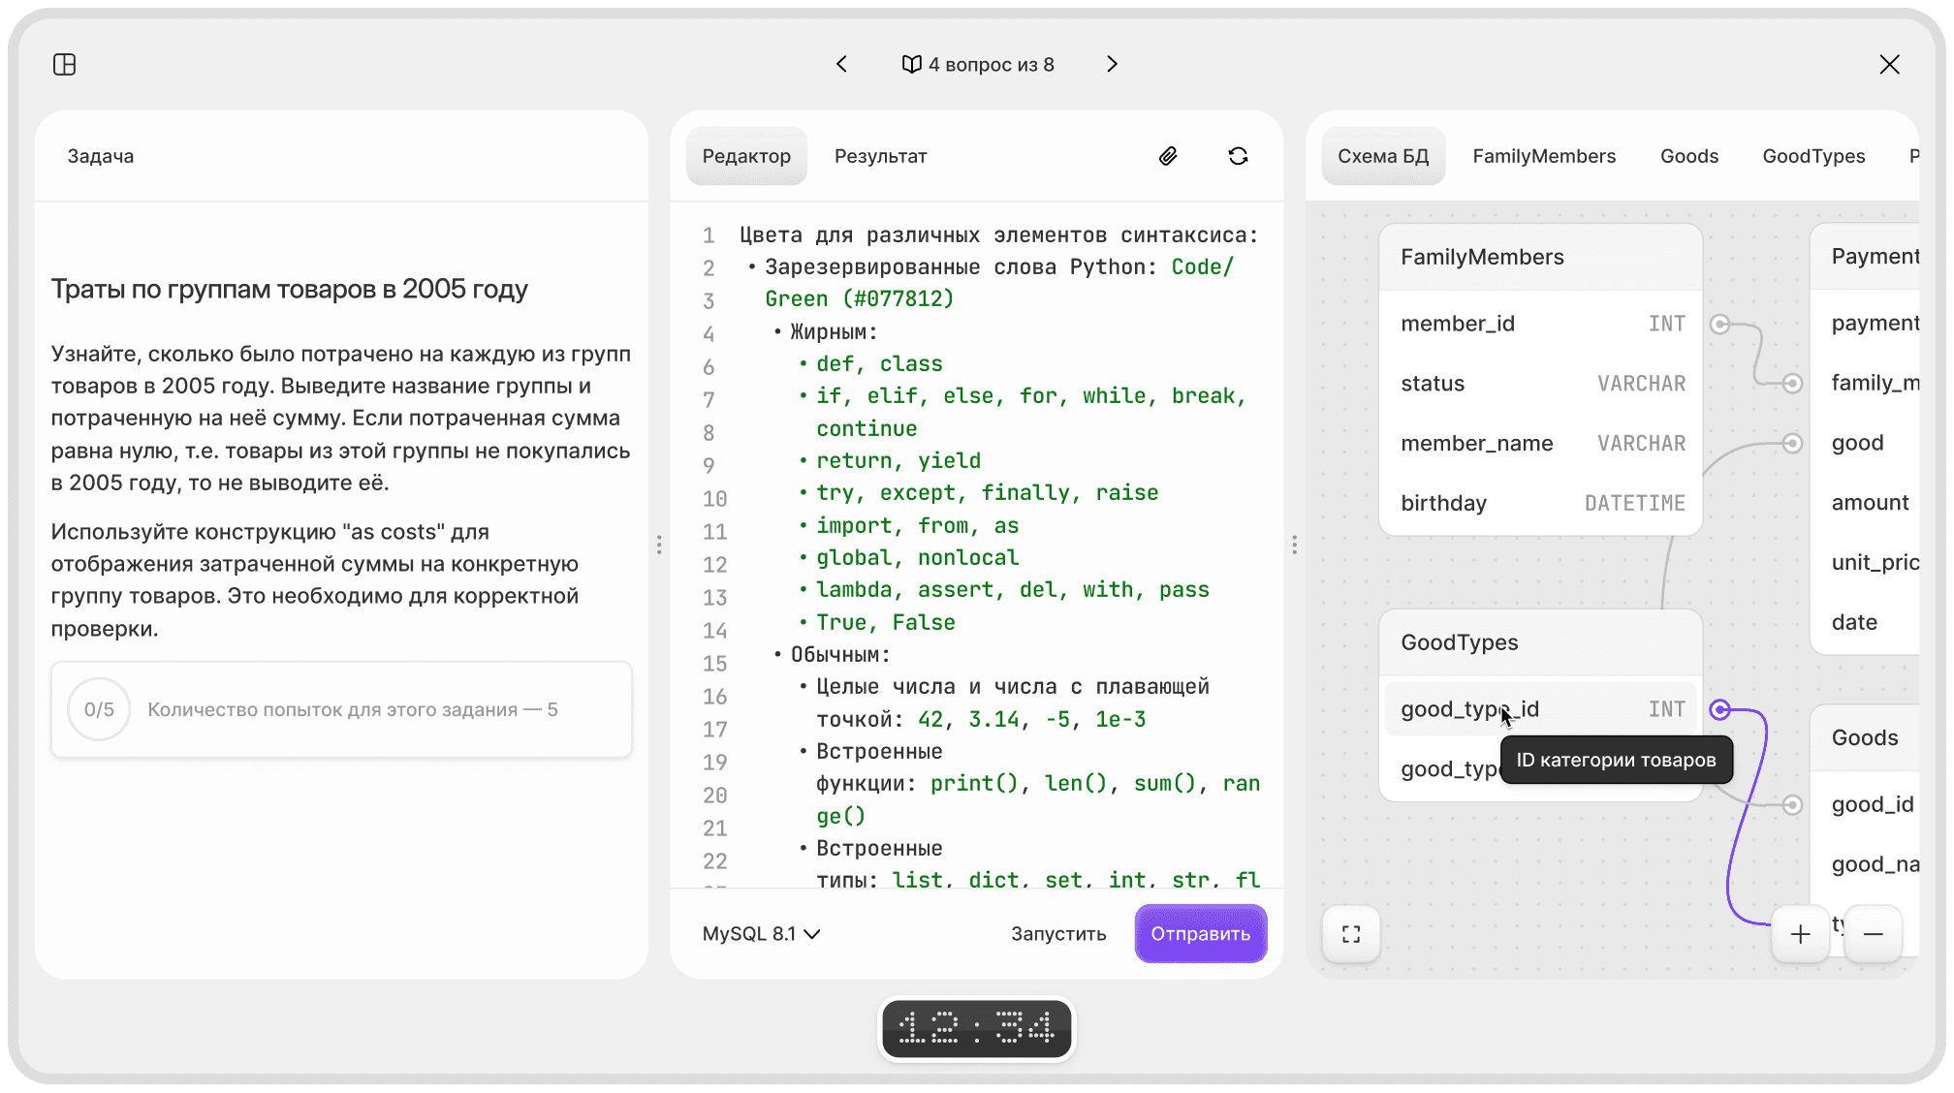Click the divider handle between editor and schema
The image size is (1954, 1093).
click(1294, 545)
